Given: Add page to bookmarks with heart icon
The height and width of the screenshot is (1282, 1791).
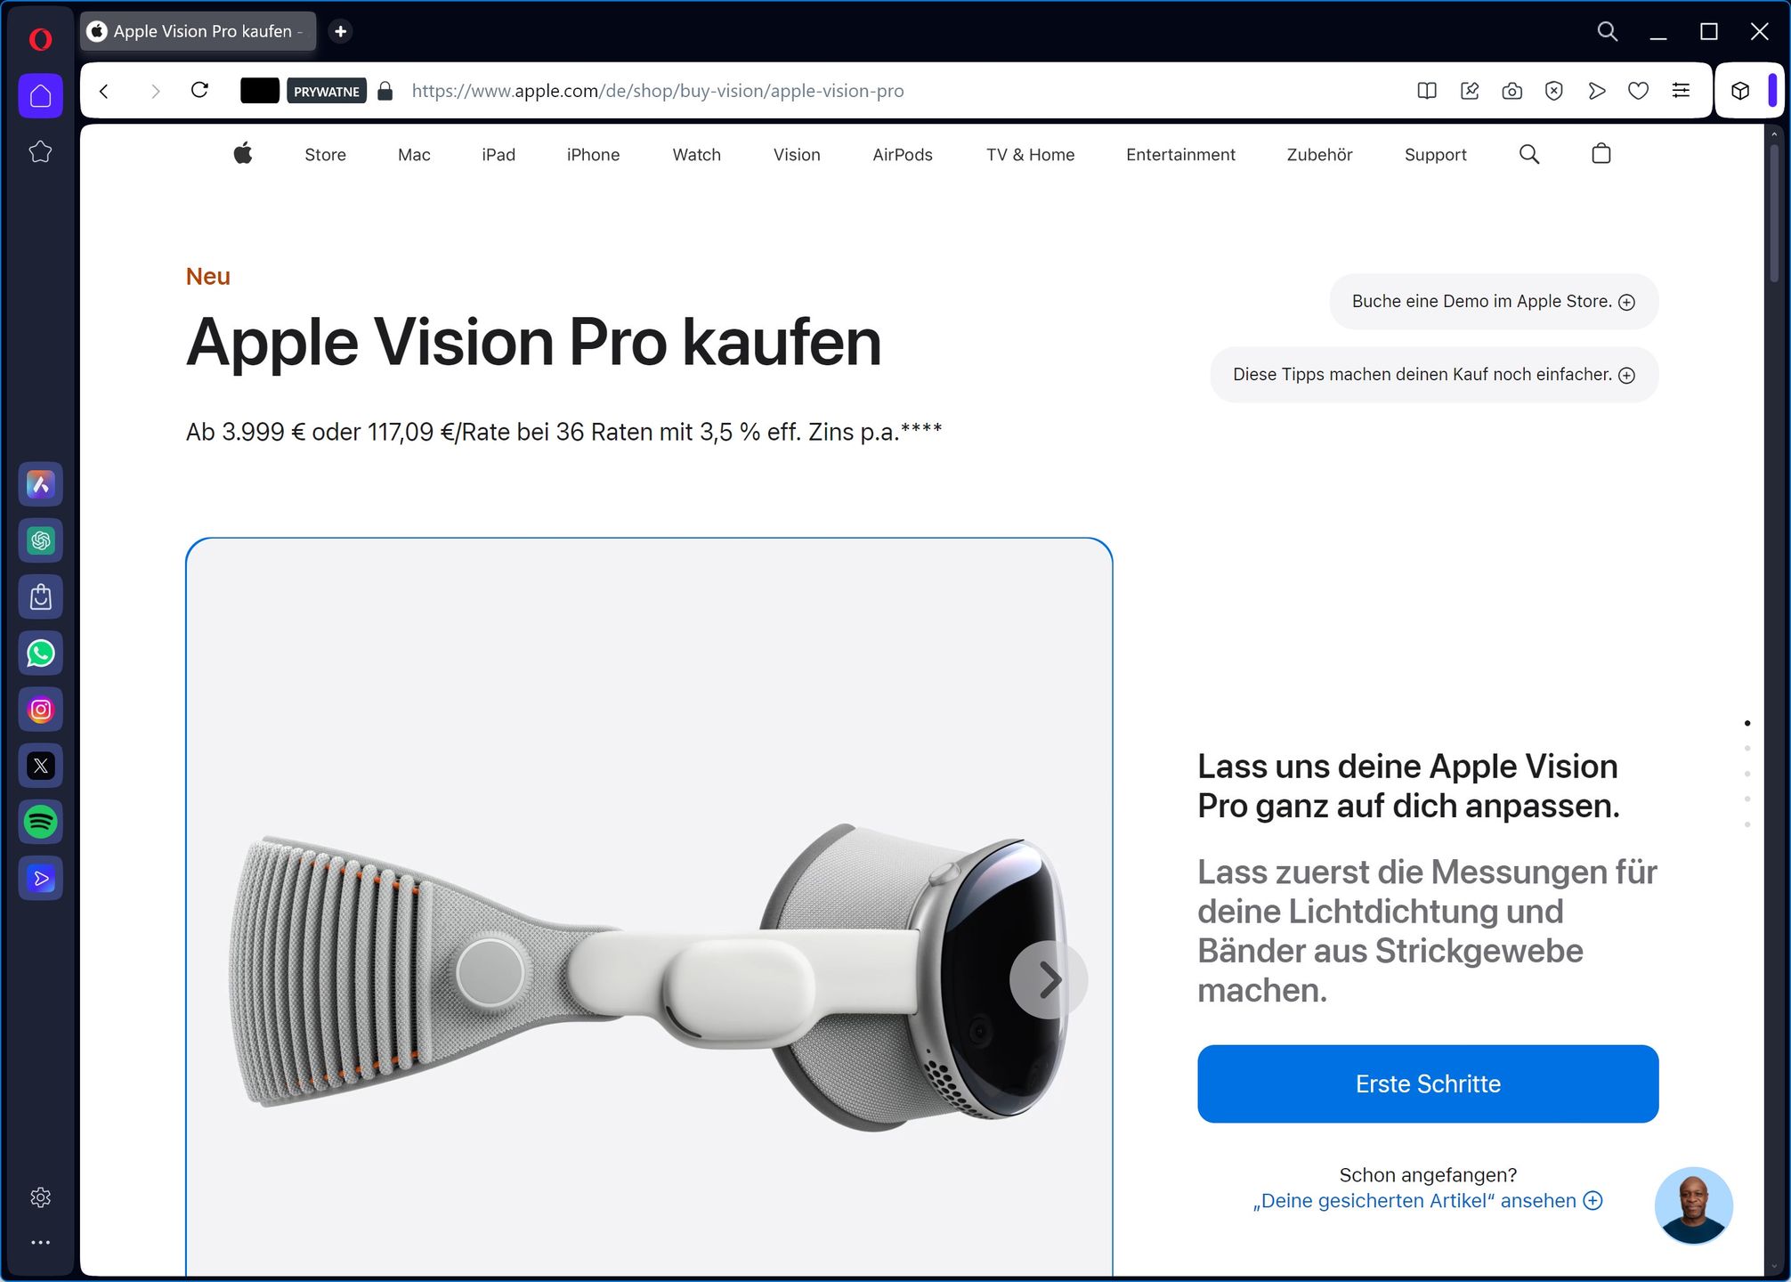Looking at the screenshot, I should tap(1639, 91).
